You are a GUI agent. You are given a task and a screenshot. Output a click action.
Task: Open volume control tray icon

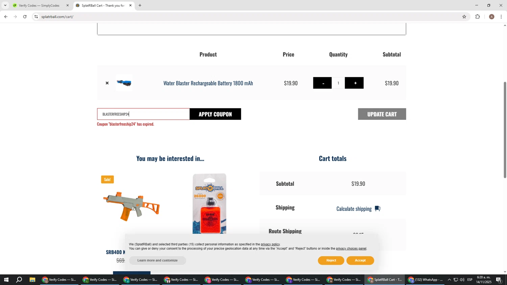462,280
